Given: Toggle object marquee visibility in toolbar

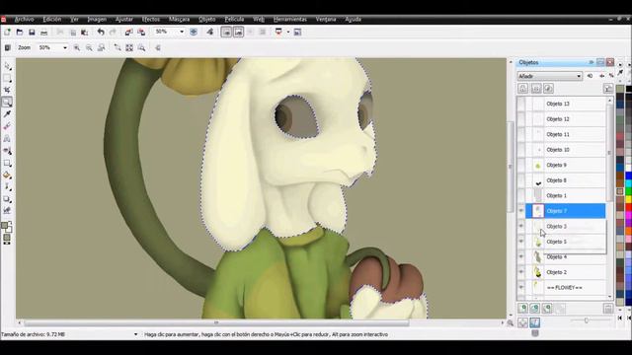Looking at the screenshot, I should click(238, 32).
